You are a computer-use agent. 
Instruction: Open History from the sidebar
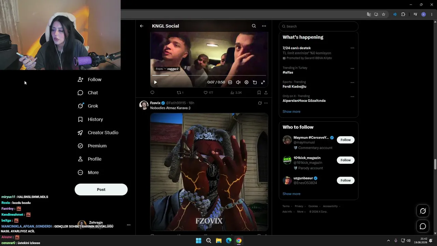click(90, 119)
